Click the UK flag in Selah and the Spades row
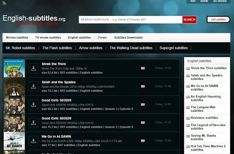Image resolution: width=234 pixels, height=154 pixels. click(x=143, y=87)
